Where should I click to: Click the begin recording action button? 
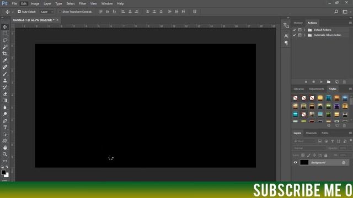point(314,82)
